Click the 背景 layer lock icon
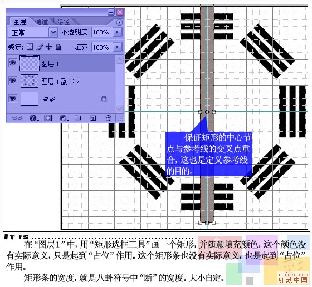This screenshot has height=287, width=312. click(x=104, y=98)
